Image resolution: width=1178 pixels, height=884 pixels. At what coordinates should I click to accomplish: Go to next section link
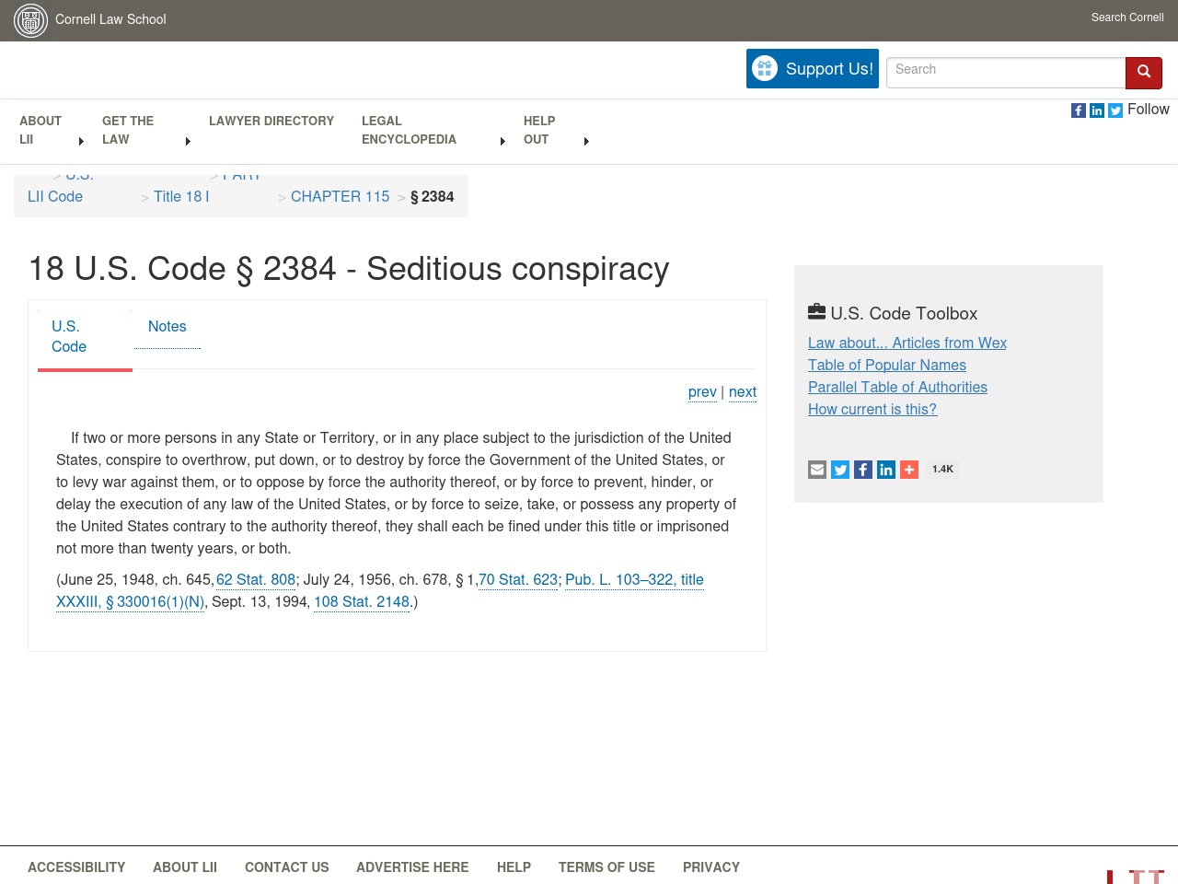[743, 392]
